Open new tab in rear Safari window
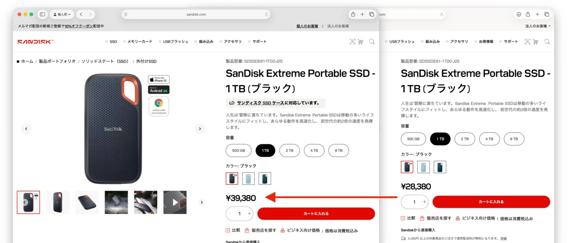This screenshot has width=568, height=243. tap(537, 14)
